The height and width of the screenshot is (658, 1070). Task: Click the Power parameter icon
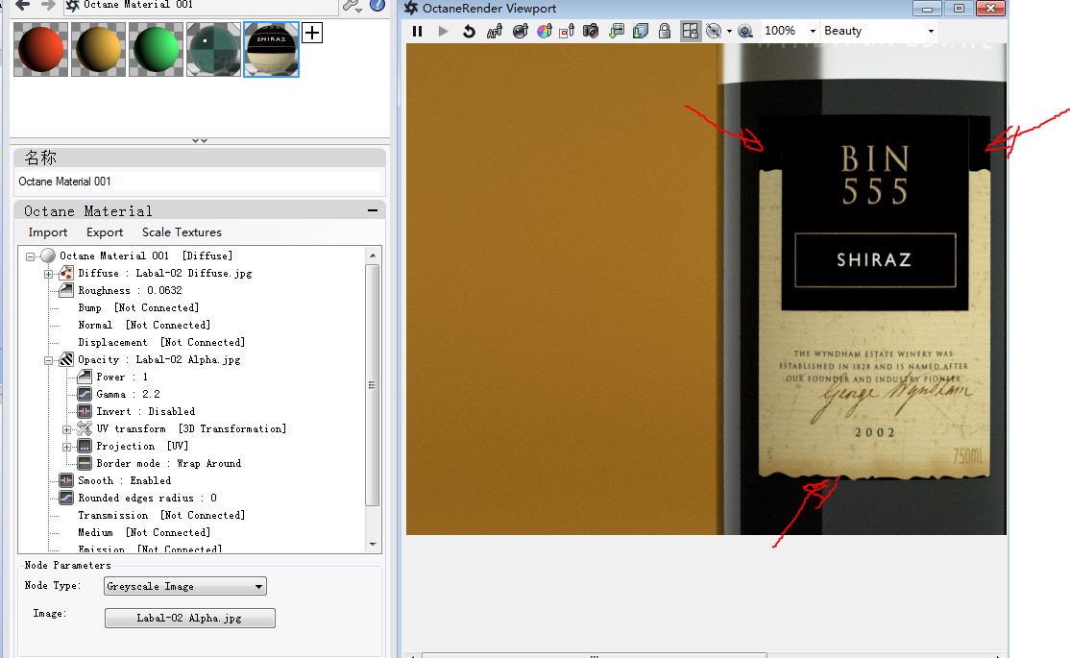coord(85,377)
